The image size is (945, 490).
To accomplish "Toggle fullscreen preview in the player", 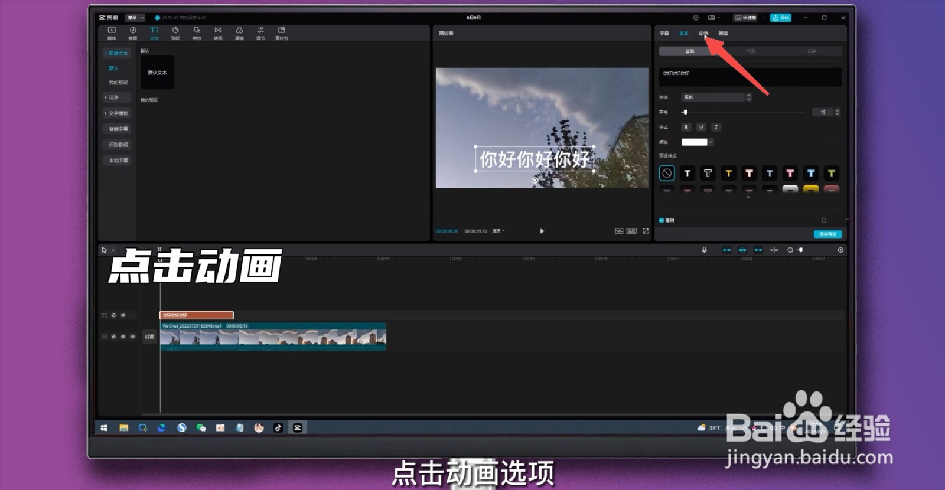I will pyautogui.click(x=646, y=231).
